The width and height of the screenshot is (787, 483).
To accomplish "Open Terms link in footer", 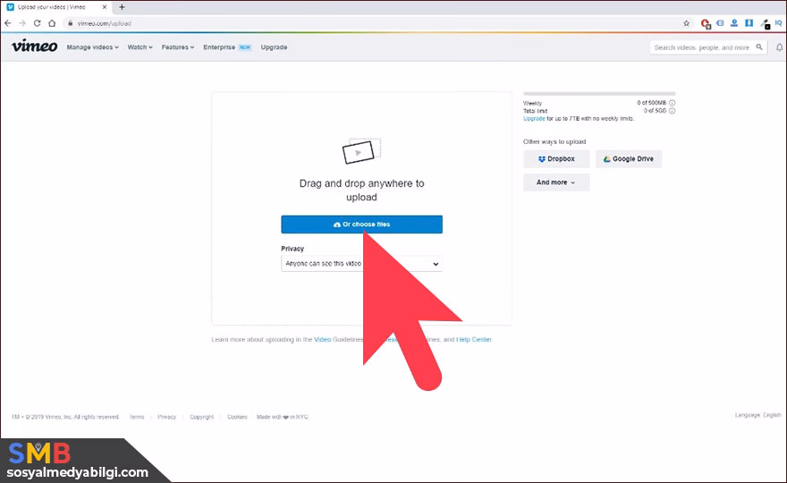I will [x=137, y=417].
